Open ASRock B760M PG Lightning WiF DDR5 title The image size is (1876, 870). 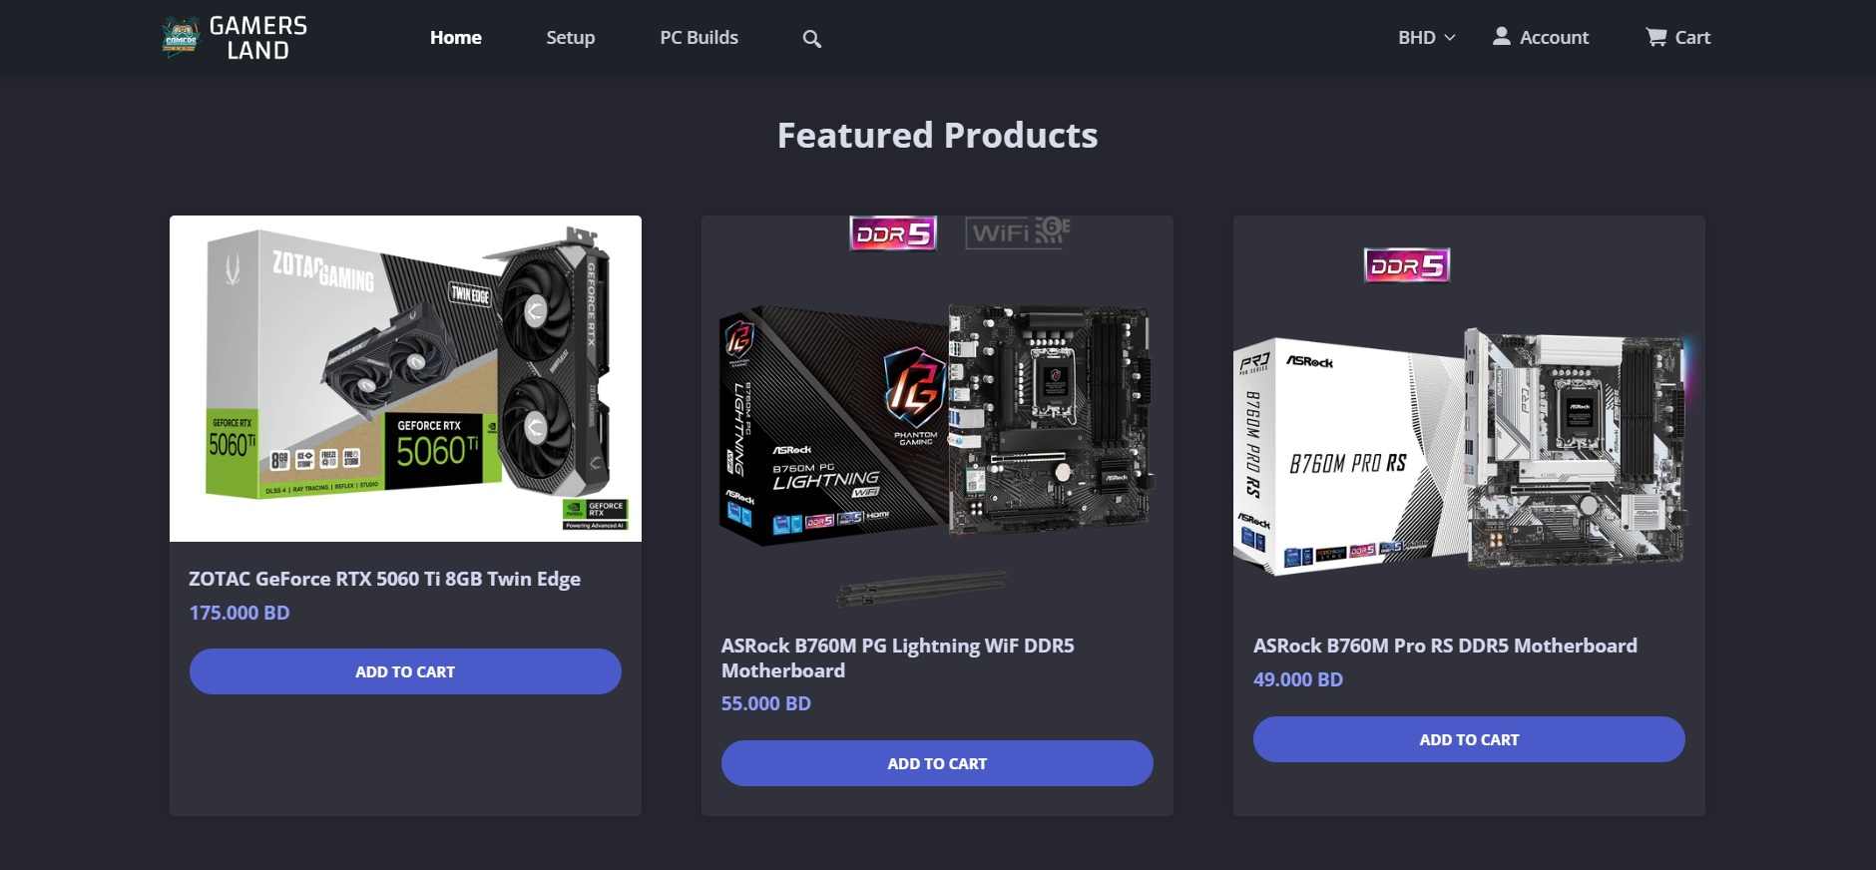[898, 657]
